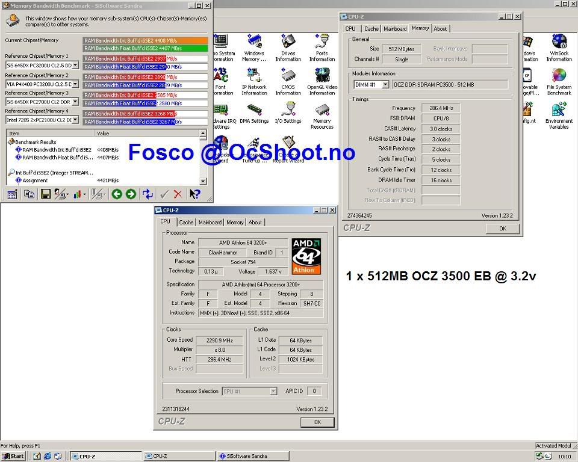Select CPU tab in CPU-Z memory window
The height and width of the screenshot is (462, 578).
click(x=350, y=29)
